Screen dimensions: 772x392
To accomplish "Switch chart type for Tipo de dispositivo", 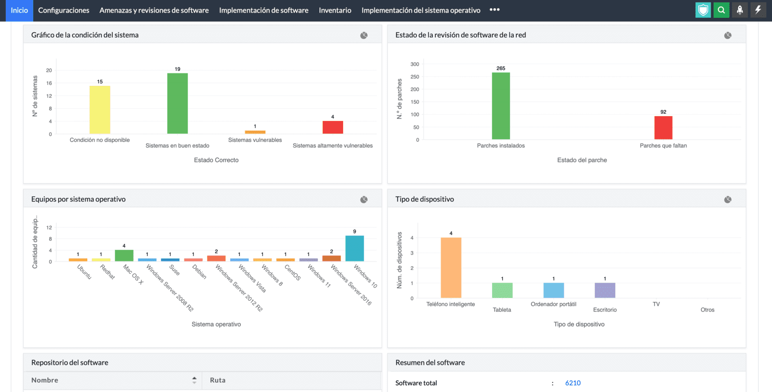I will (728, 200).
